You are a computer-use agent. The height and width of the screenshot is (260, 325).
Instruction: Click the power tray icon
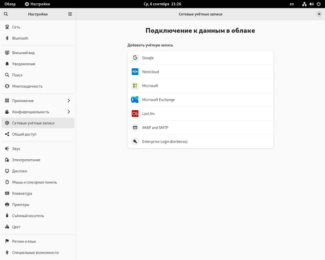click(318, 4)
